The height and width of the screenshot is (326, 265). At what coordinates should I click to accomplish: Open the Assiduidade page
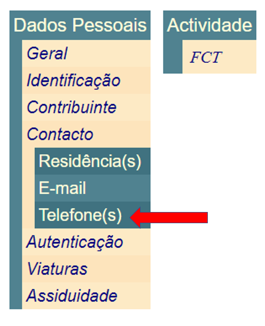click(x=87, y=295)
